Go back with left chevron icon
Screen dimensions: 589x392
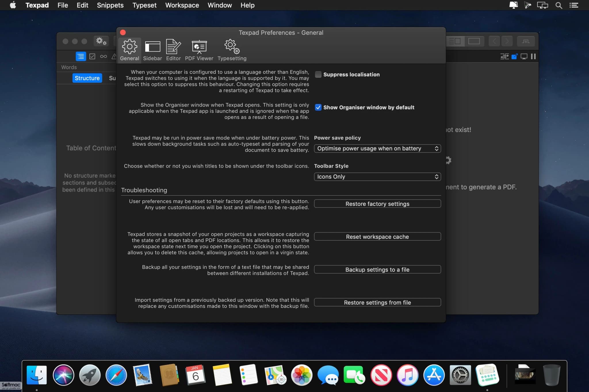coord(494,41)
